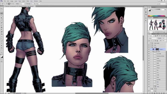The image size is (167, 94).
Task: Open the layer Kind filter dropdown
Action: (x=151, y=36)
